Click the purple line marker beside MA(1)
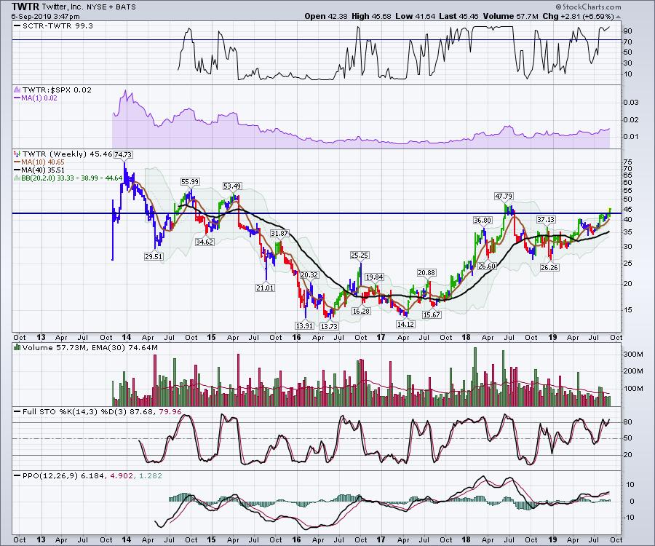Viewport: 655px width, 546px height. pyautogui.click(x=17, y=98)
